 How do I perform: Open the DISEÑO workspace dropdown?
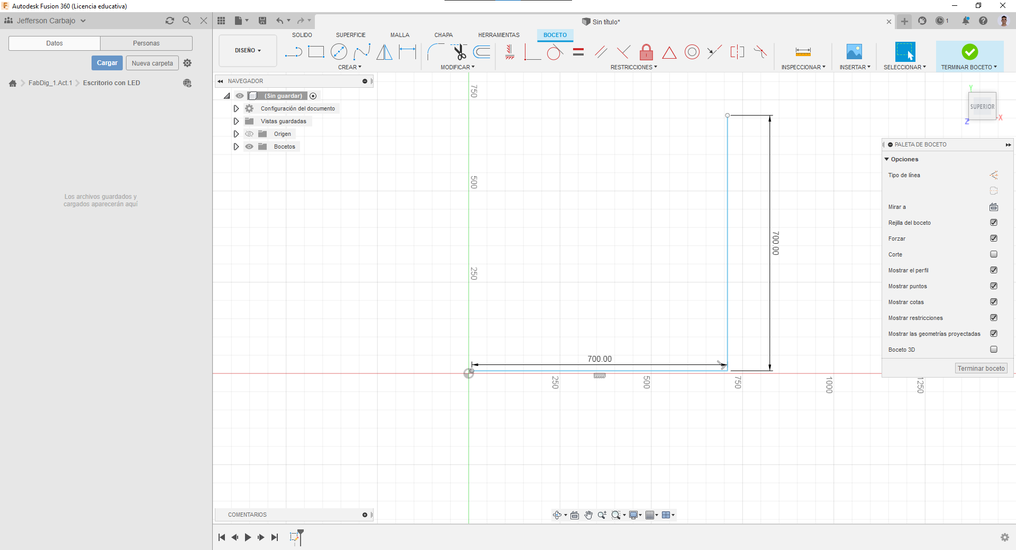click(x=248, y=51)
